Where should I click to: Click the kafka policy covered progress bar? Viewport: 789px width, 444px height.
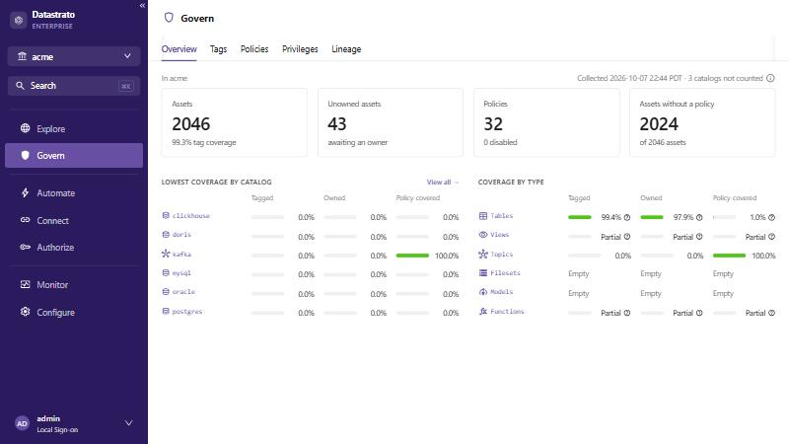pos(412,256)
